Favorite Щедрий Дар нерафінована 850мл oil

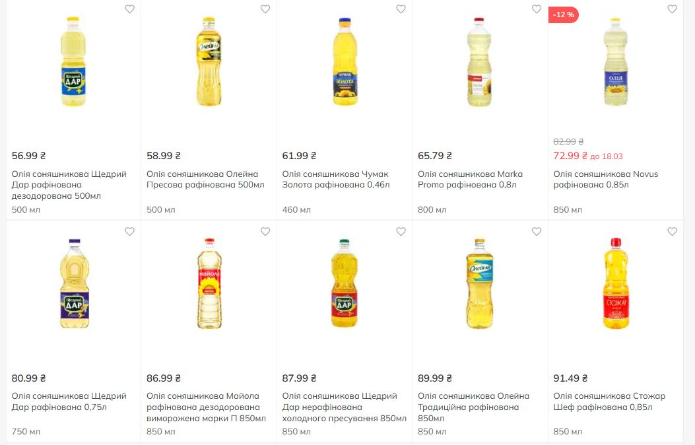pos(401,232)
